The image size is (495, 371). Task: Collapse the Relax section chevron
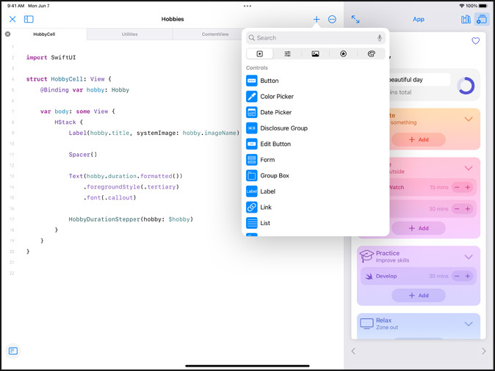[469, 324]
